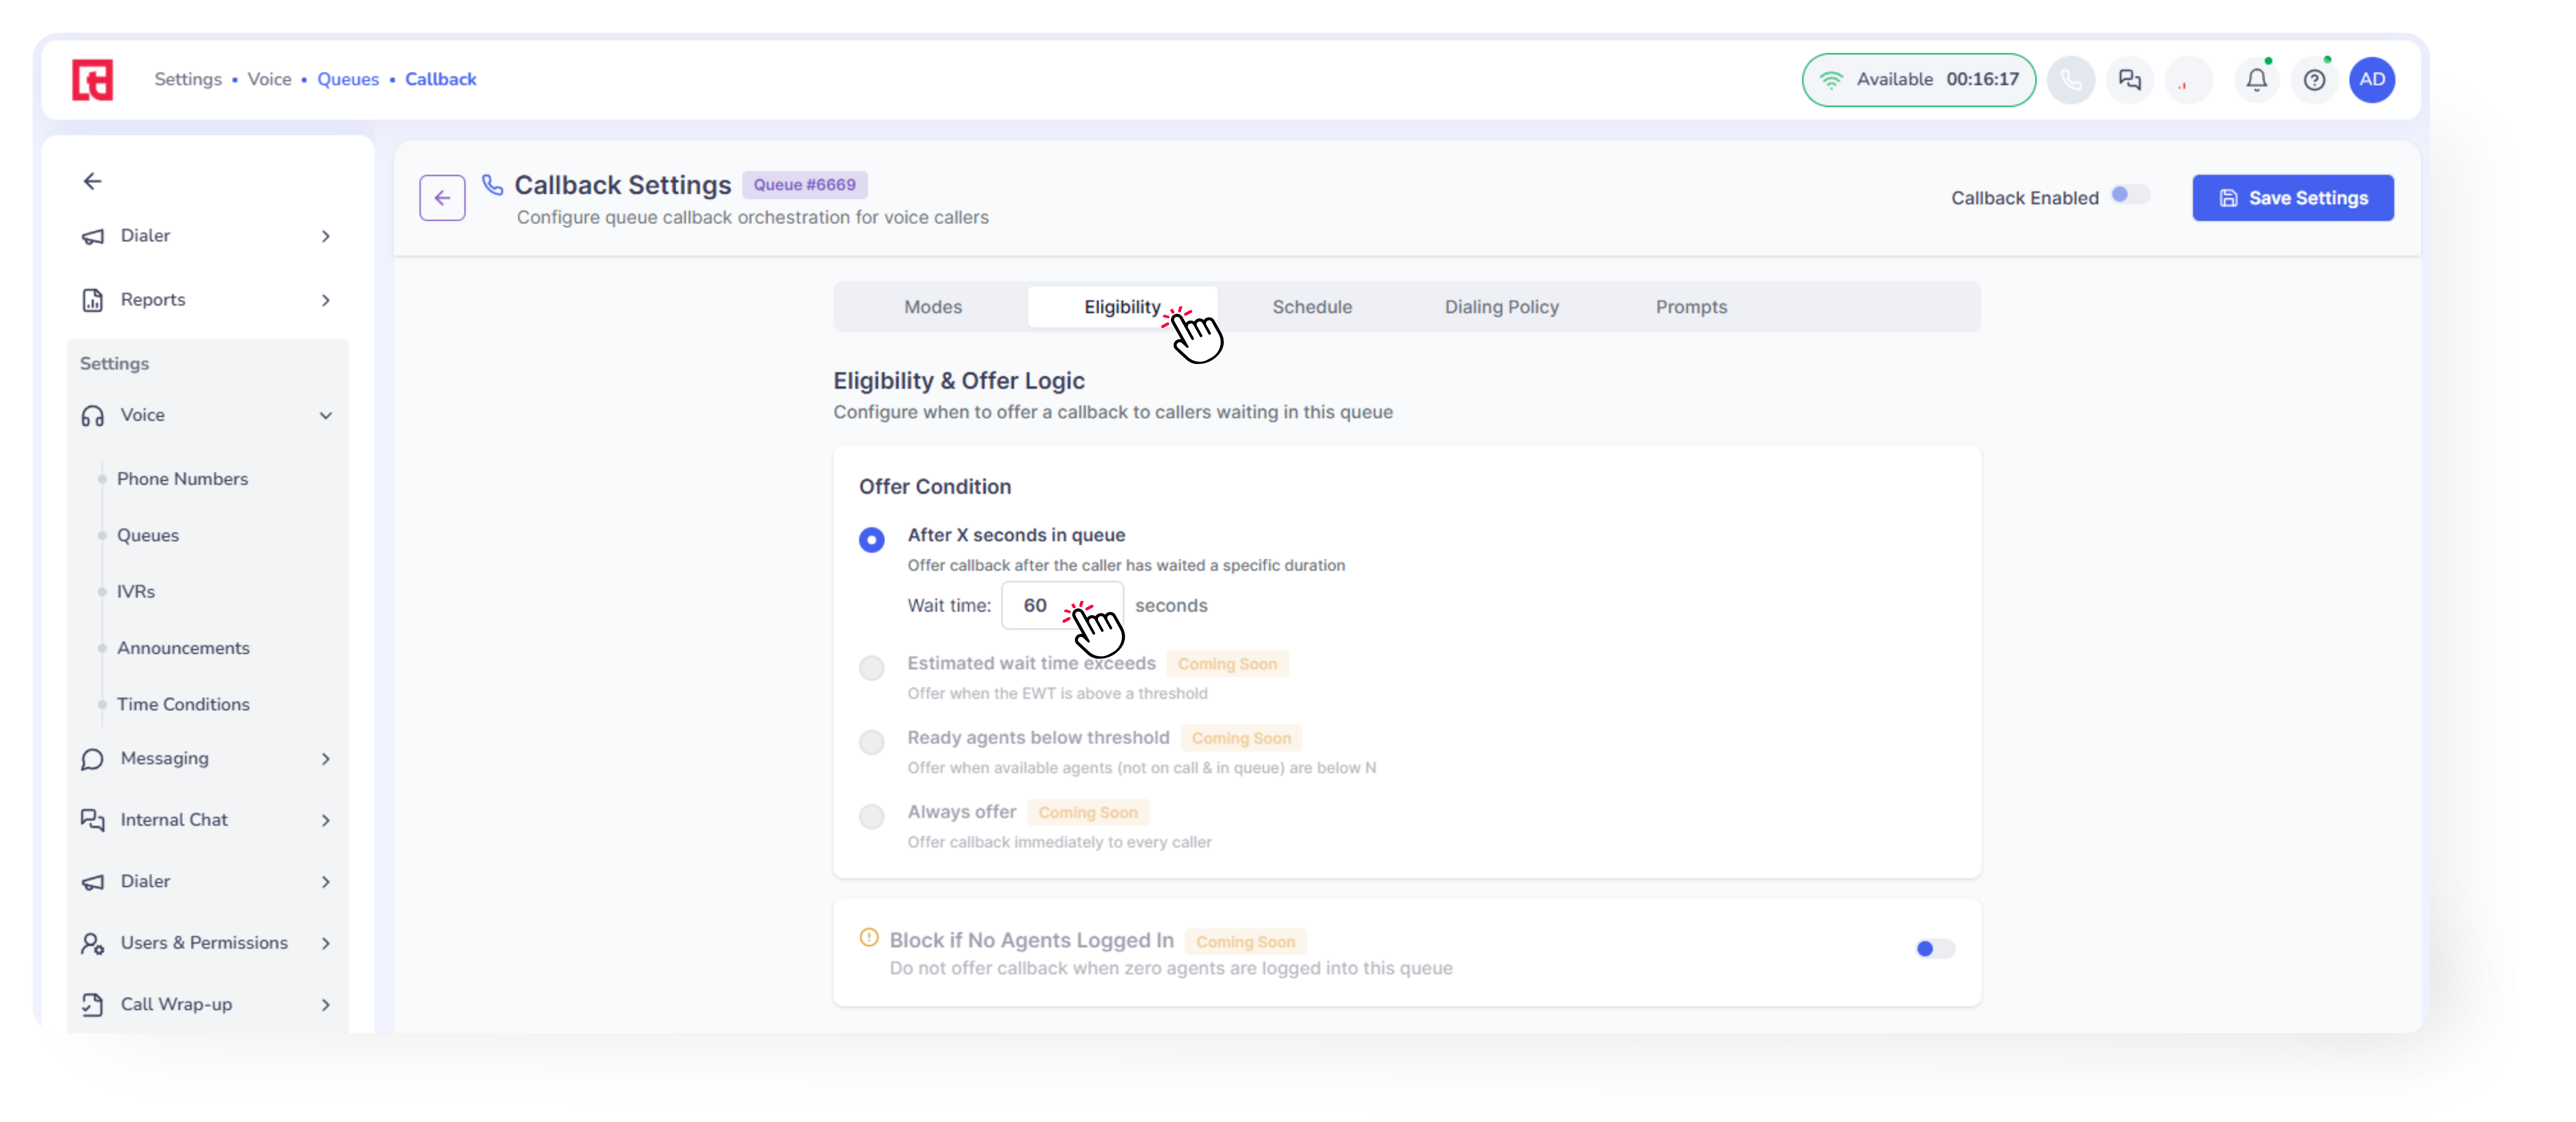Open the chat bubbles icon in header
2576x1122 pixels.
pyautogui.click(x=2129, y=80)
